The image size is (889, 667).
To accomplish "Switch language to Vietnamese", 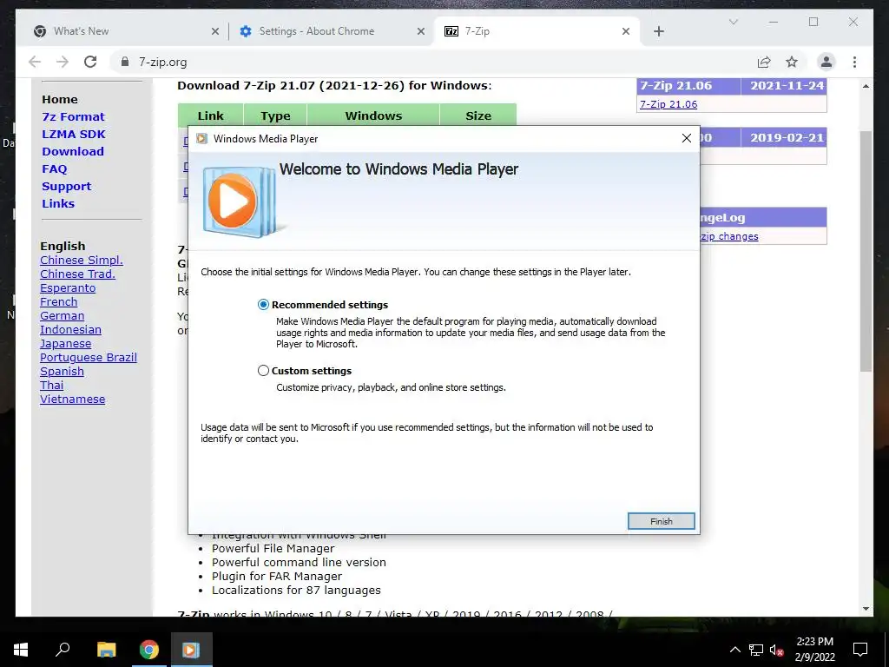I will 73,400.
